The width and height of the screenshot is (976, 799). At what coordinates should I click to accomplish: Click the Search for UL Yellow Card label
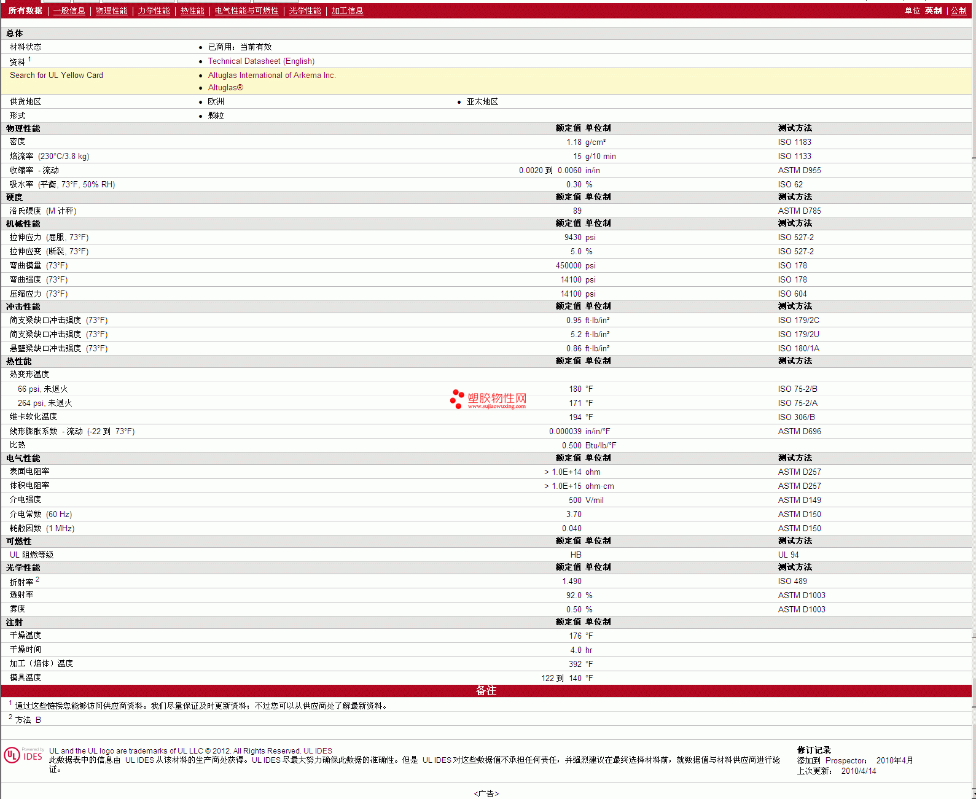coord(57,75)
